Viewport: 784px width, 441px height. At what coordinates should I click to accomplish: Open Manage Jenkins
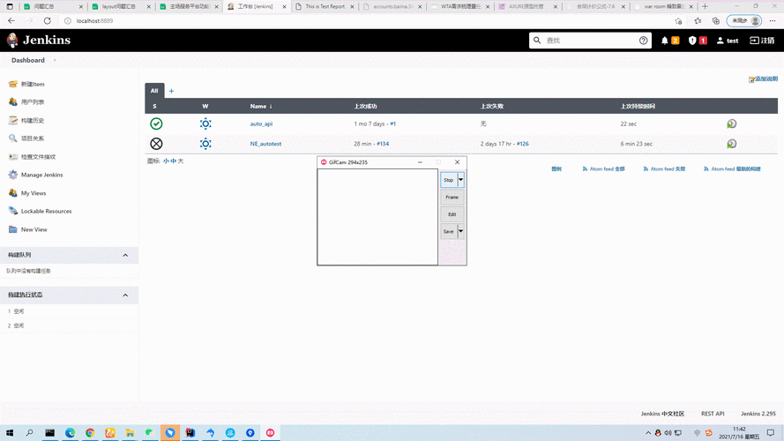pos(42,175)
